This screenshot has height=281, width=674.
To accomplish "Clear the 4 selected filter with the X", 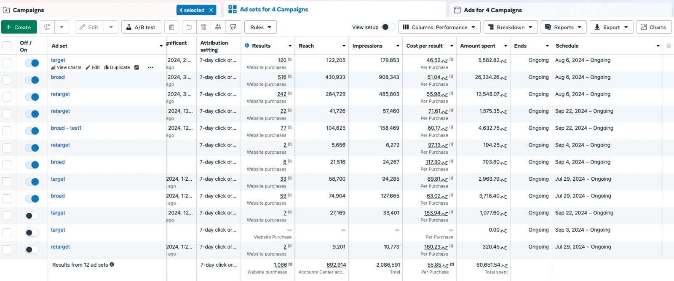I will tap(211, 10).
